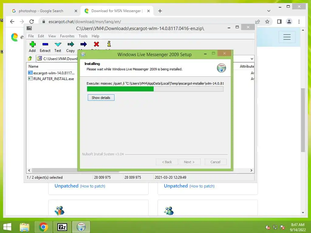Open the Chrome profile avatar icon
The height and width of the screenshot is (233, 311).
(x=289, y=22)
